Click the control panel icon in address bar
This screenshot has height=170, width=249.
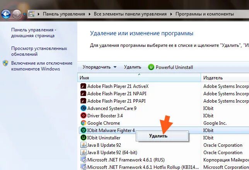point(31,14)
